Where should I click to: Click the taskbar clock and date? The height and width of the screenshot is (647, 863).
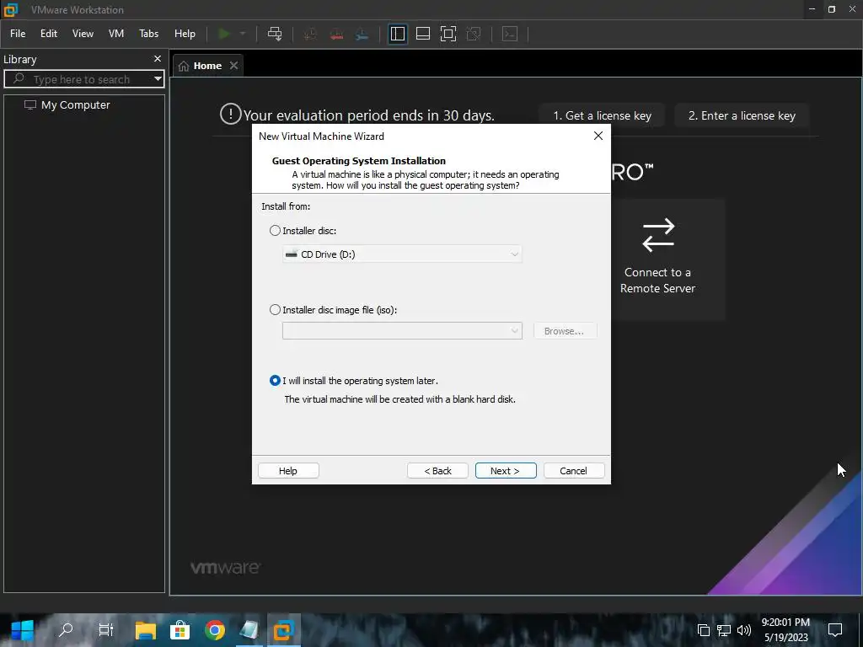(785, 630)
